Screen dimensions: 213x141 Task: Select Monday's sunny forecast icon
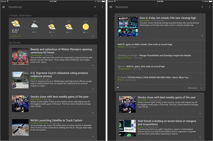pyautogui.click(x=86, y=27)
